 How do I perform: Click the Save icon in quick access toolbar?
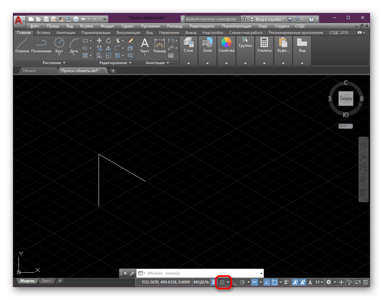(46, 19)
